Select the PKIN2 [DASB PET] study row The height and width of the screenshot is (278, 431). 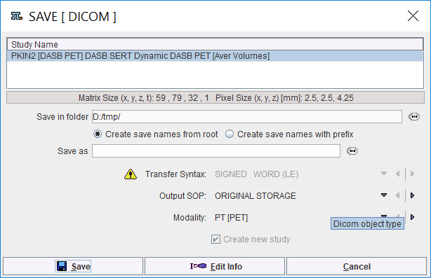(x=215, y=56)
